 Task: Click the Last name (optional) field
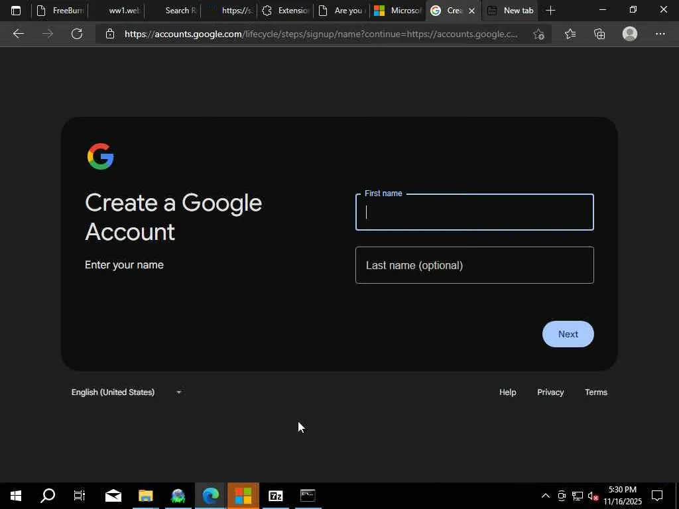(x=474, y=265)
